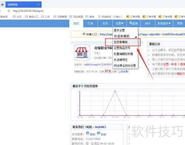Image resolution: width=185 pixels, height=145 pixels.
Task: Click the speaker icon beside 快捷入口
Action: pos(84,34)
